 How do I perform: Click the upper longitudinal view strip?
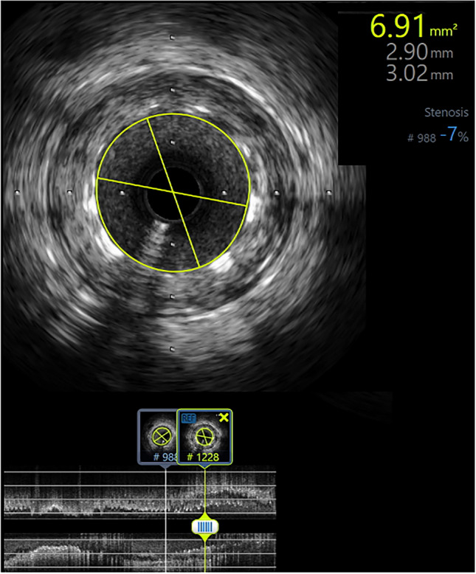pos(140,494)
